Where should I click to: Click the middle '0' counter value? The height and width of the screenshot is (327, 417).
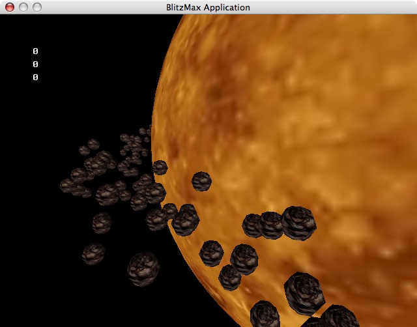(x=35, y=64)
